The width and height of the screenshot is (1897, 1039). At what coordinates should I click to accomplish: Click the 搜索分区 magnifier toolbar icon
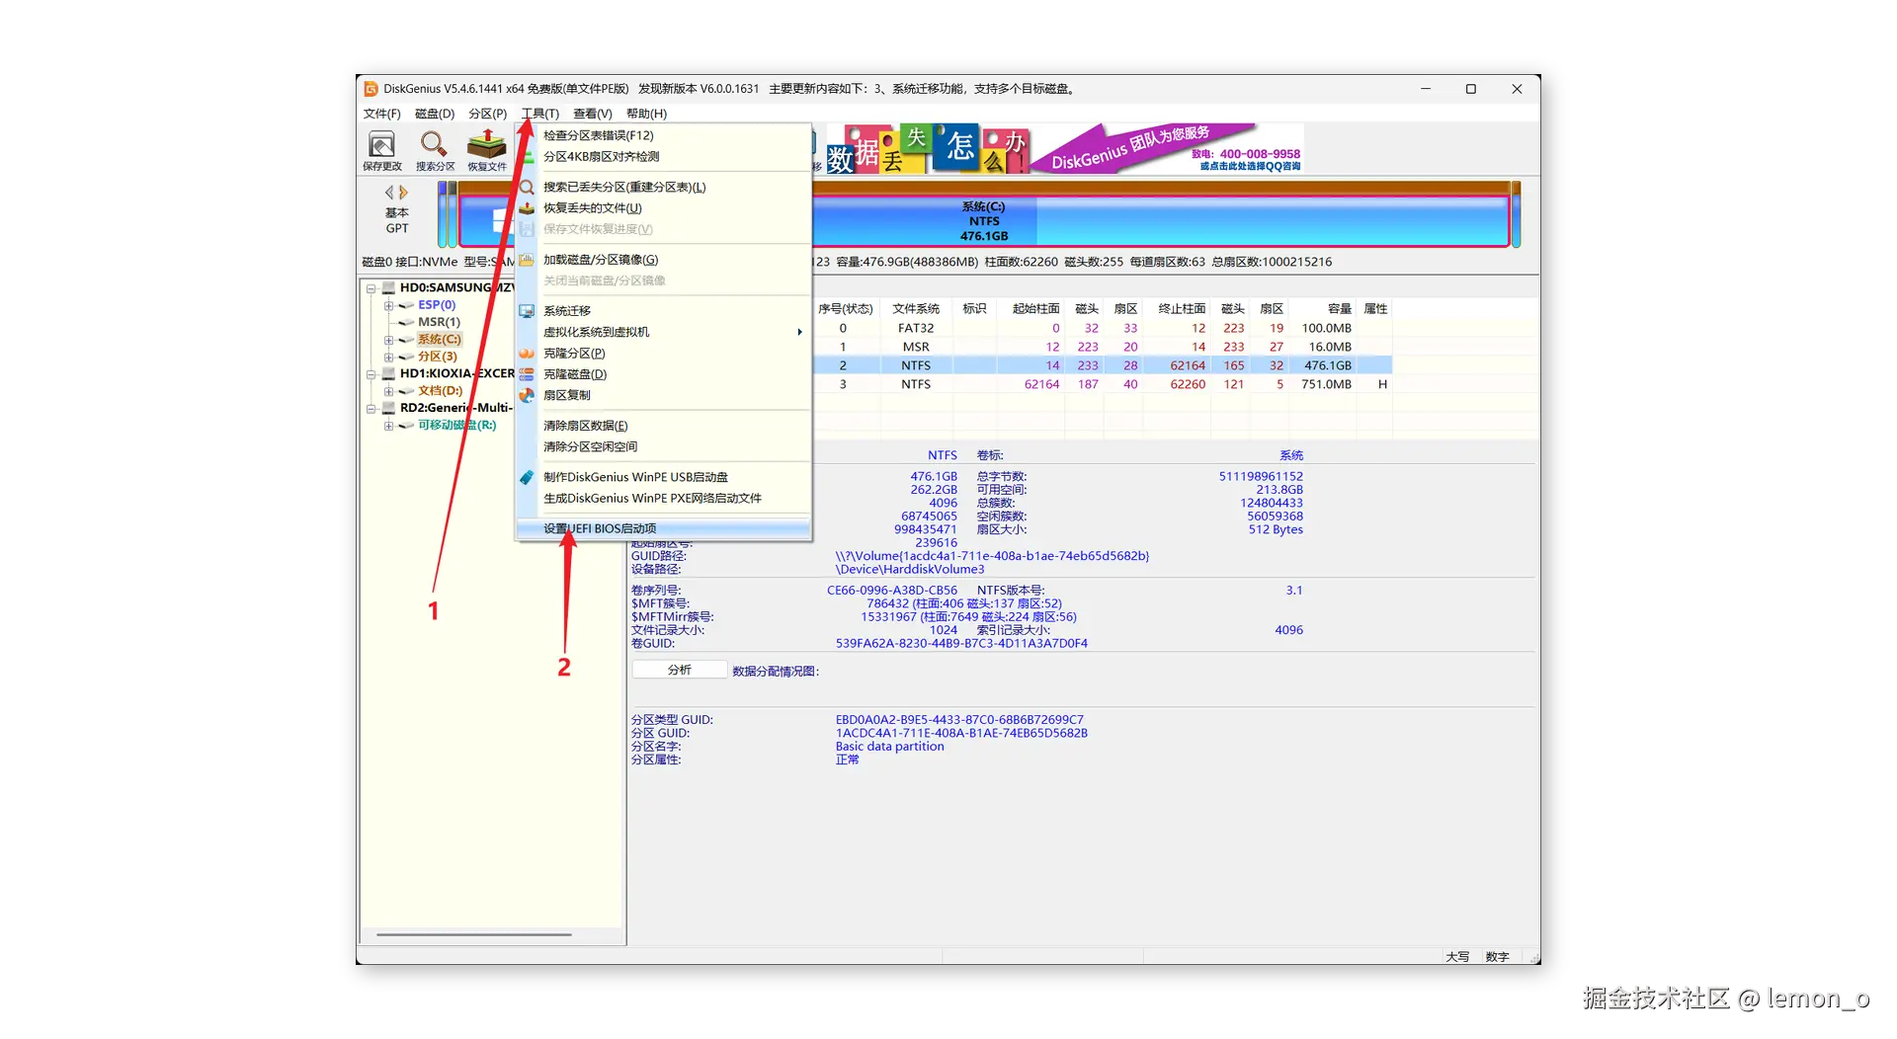pos(435,150)
